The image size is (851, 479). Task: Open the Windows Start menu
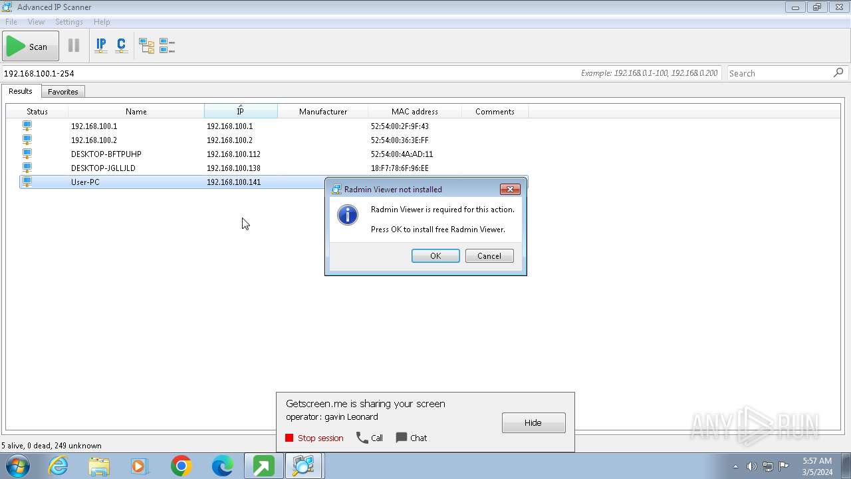[18, 466]
